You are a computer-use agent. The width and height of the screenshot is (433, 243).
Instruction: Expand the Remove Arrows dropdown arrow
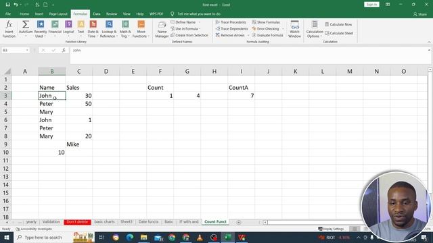(x=248, y=35)
